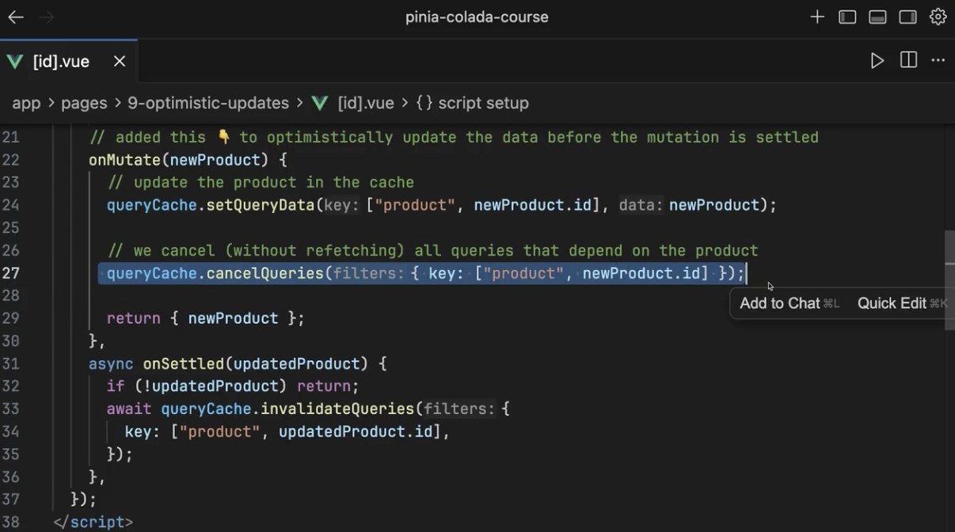Open the editor's more actions ellipsis

(938, 61)
